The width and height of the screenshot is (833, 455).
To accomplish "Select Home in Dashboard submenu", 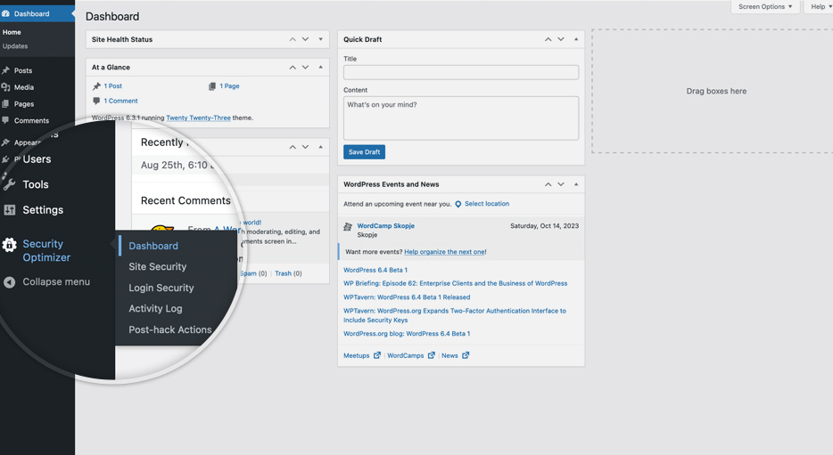I will pos(12,32).
